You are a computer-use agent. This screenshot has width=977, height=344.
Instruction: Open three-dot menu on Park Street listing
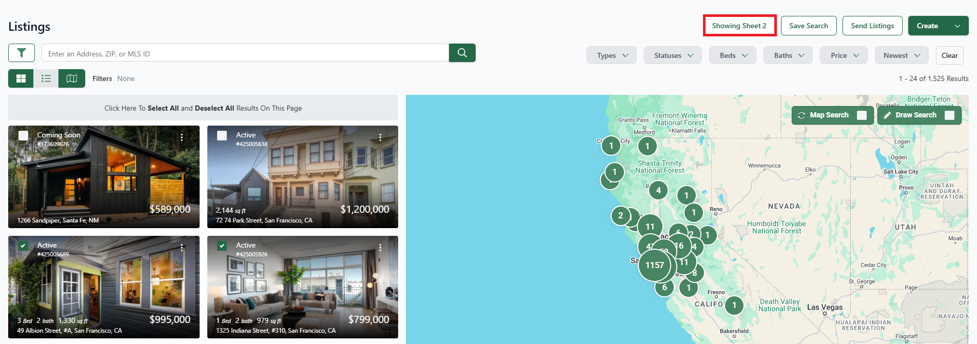(x=380, y=137)
